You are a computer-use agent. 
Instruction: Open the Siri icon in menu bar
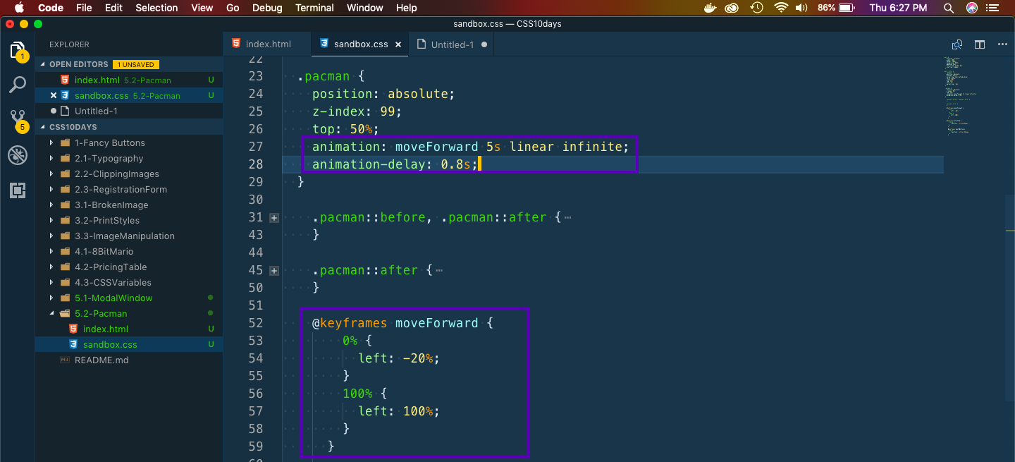(972, 8)
